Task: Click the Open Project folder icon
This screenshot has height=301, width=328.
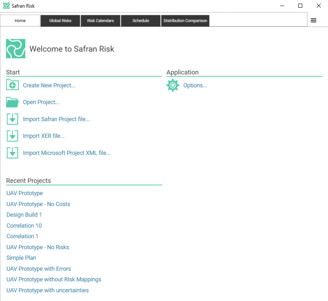Action: (12, 103)
